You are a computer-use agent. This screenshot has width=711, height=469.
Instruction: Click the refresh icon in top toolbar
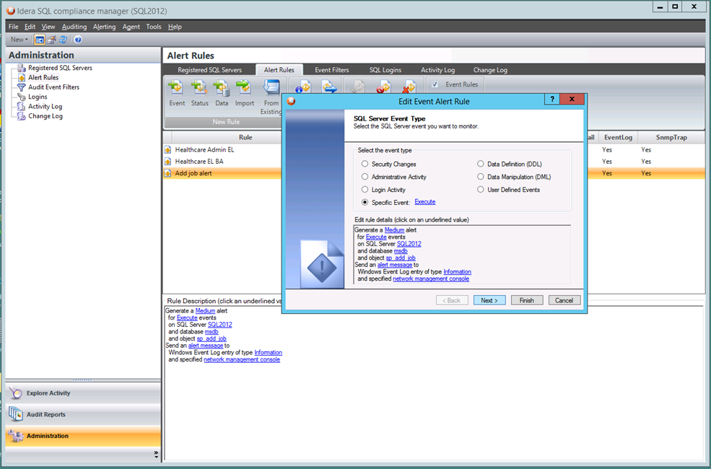64,40
